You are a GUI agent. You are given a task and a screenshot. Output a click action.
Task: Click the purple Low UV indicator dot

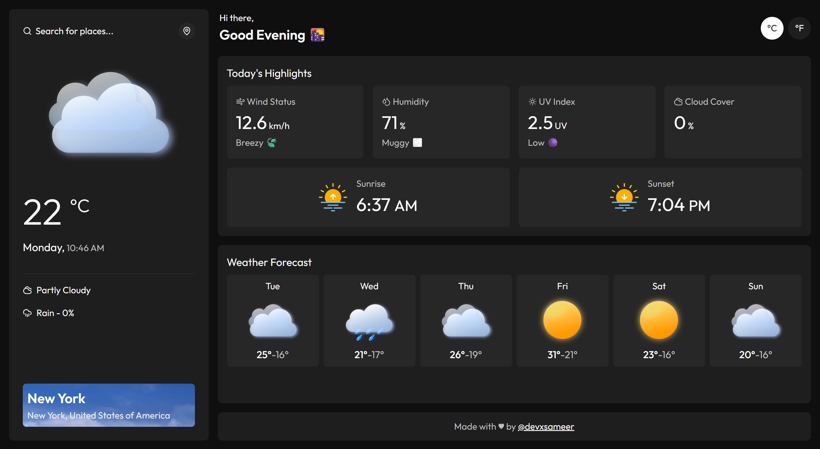(553, 143)
